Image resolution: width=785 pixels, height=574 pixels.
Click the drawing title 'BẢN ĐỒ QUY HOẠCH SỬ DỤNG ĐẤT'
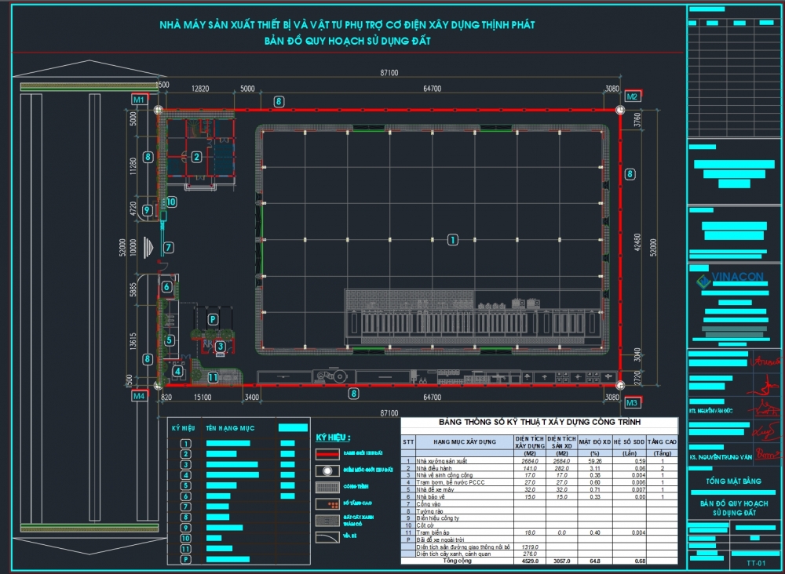pyautogui.click(x=347, y=40)
